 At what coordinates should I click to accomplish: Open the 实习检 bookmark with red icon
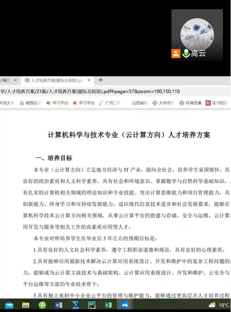click(216, 102)
